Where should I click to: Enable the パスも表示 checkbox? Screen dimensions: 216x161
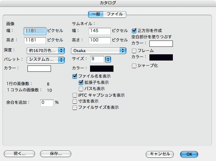[x=81, y=89]
